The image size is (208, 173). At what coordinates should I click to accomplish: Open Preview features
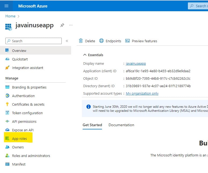pyautogui.click(x=144, y=41)
